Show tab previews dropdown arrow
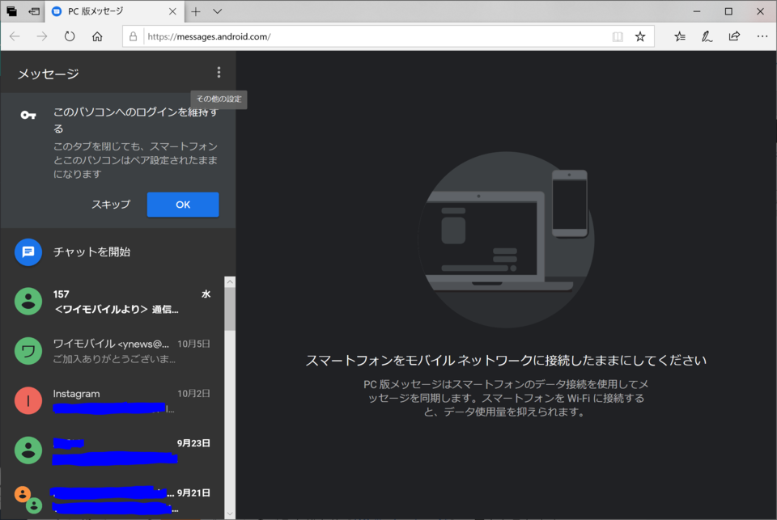Image resolution: width=777 pixels, height=520 pixels. coord(217,11)
